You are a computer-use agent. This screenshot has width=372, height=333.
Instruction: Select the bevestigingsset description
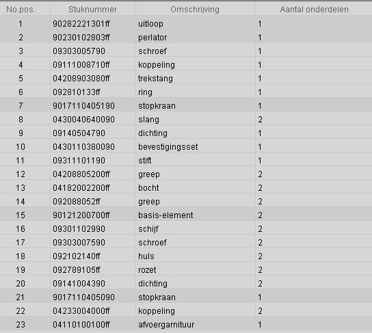[x=168, y=147]
